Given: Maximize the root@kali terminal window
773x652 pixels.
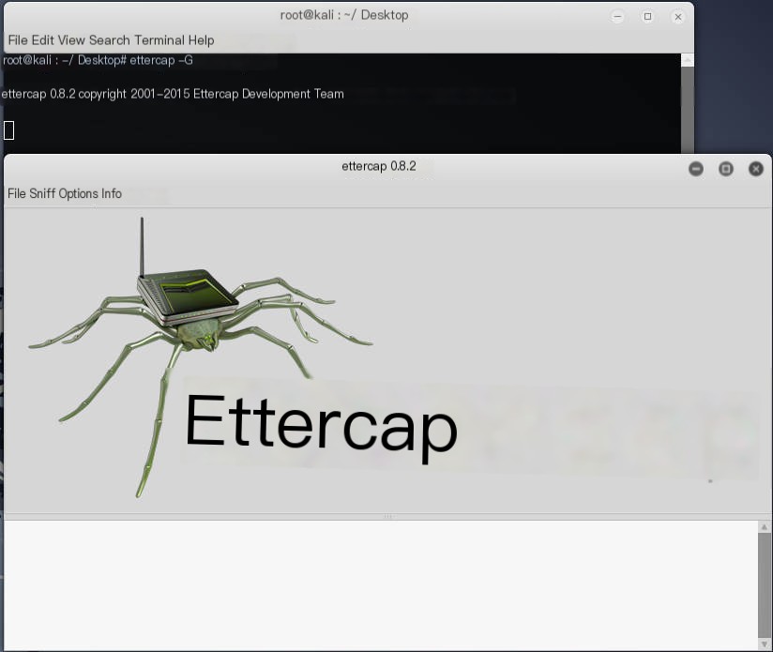Looking at the screenshot, I should pyautogui.click(x=648, y=17).
